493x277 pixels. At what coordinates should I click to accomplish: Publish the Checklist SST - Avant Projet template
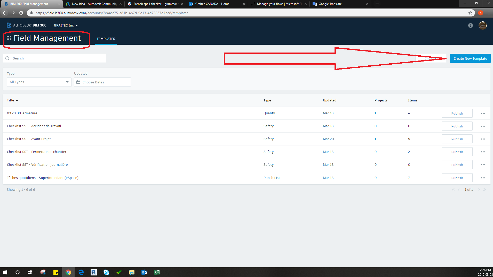click(x=457, y=139)
